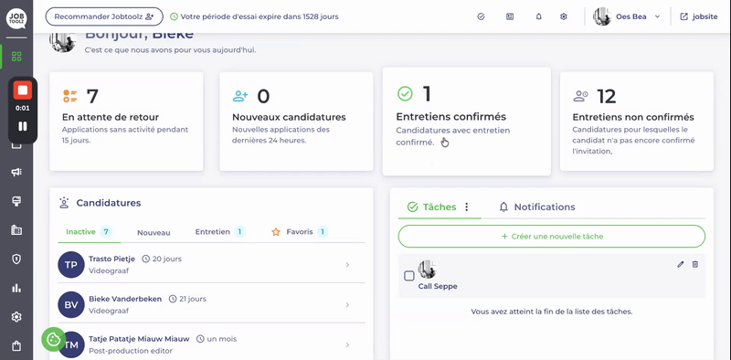Open the notifications bell in top bar

tap(538, 16)
